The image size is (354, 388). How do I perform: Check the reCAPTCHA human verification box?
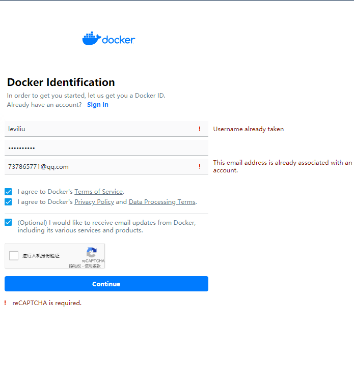(14, 256)
